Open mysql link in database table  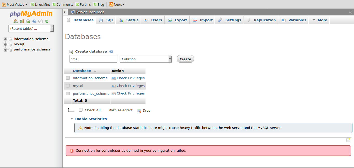point(78,86)
